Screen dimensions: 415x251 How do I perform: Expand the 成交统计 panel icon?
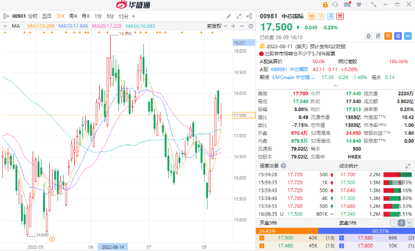pos(408,166)
